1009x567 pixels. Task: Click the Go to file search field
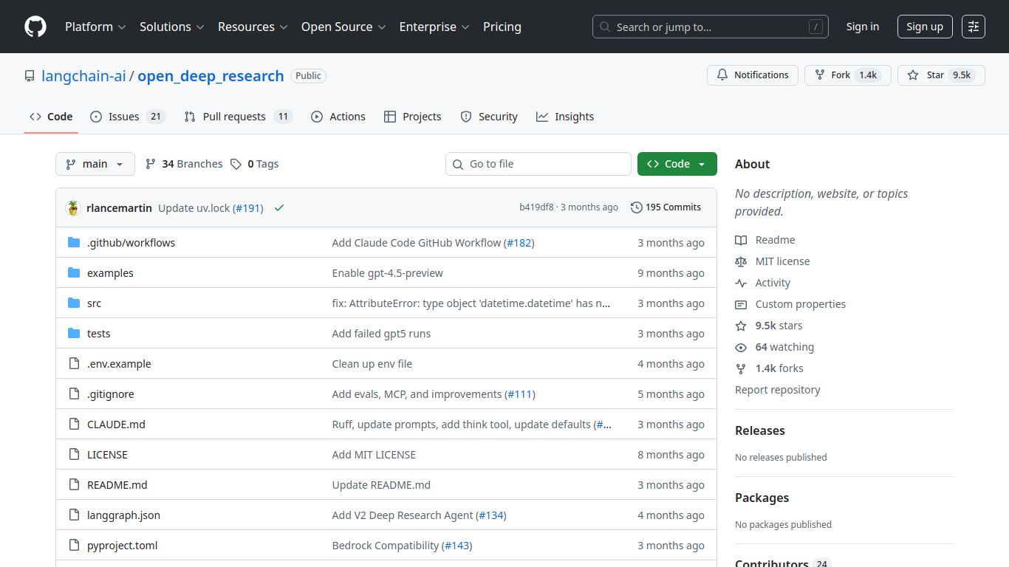coord(538,163)
